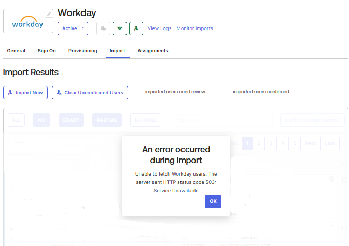Click the green handshake icon button
Screen dimensions: 349x246
(x=120, y=28)
